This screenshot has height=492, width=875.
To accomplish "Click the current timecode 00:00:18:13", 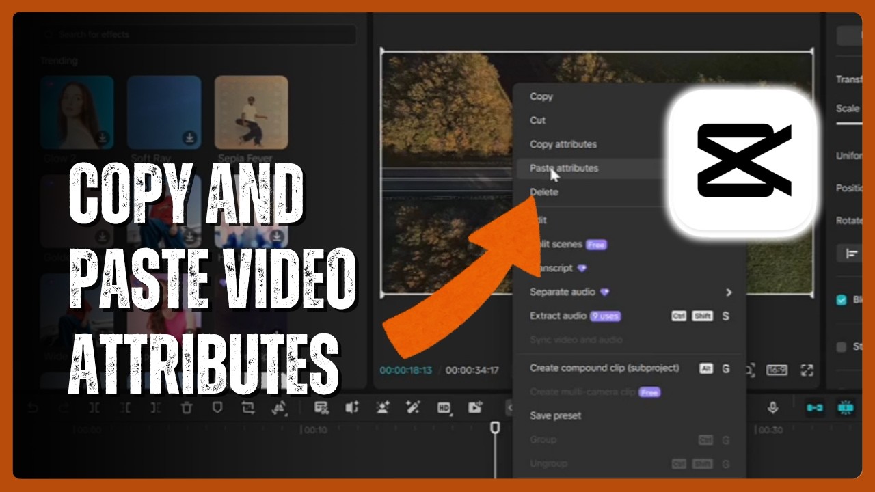I will pyautogui.click(x=406, y=370).
